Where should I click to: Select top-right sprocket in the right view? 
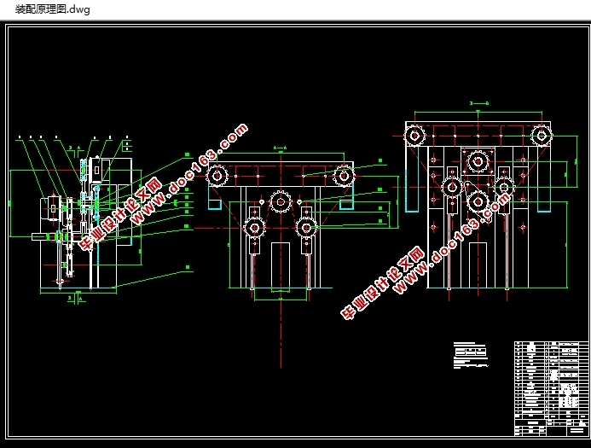(541, 135)
